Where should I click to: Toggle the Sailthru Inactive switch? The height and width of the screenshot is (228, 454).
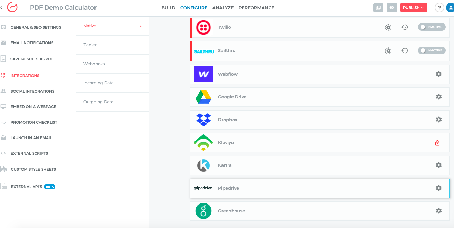[x=432, y=50]
